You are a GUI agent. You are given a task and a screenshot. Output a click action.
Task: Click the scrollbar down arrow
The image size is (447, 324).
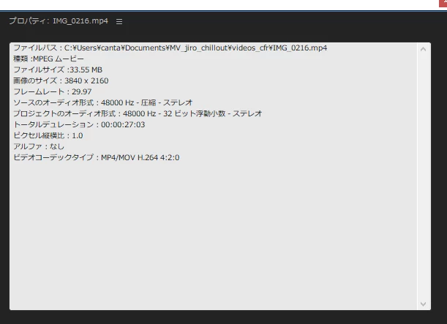[x=424, y=304]
